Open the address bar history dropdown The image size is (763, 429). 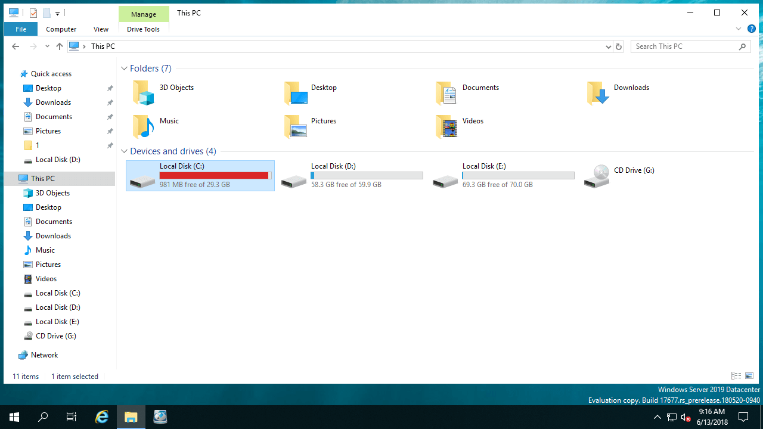(608, 46)
